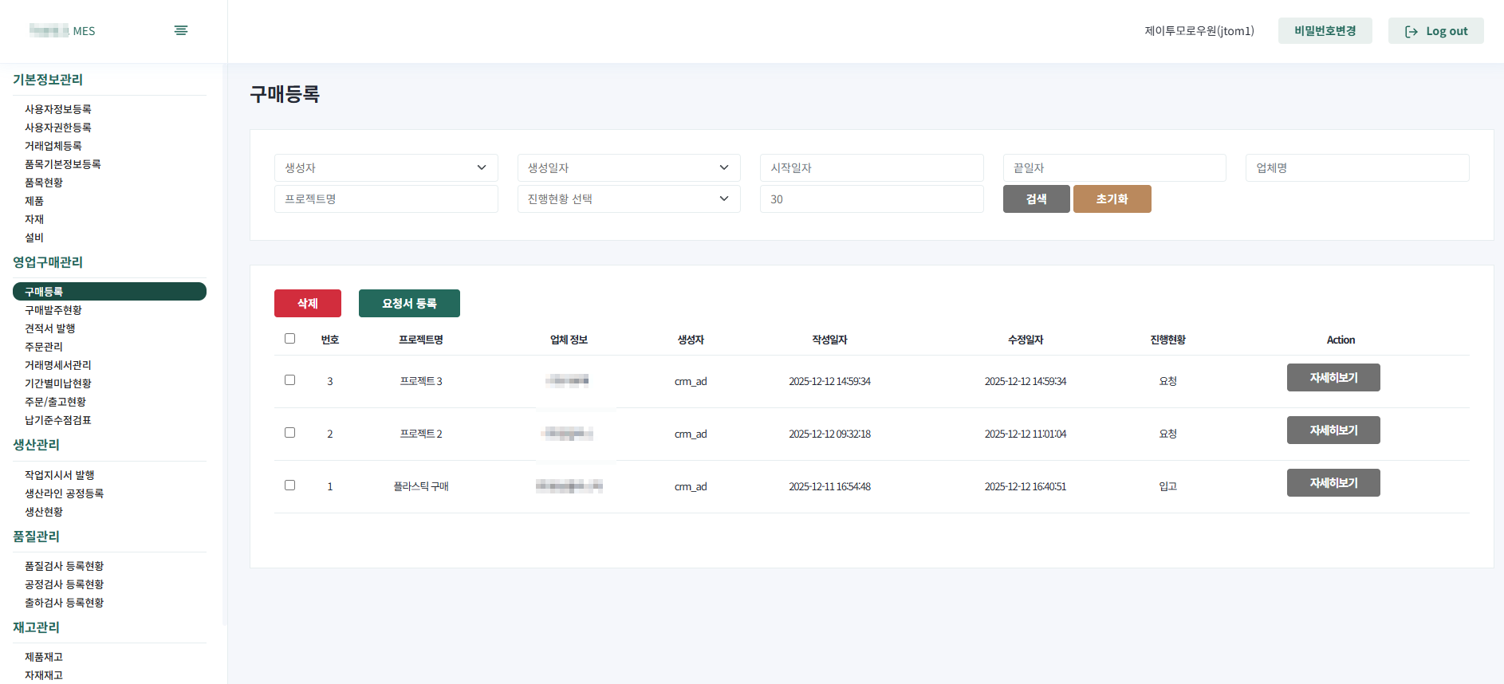The width and height of the screenshot is (1504, 684).
Task: Check the select-all checkbox in table header
Action: pyautogui.click(x=289, y=339)
